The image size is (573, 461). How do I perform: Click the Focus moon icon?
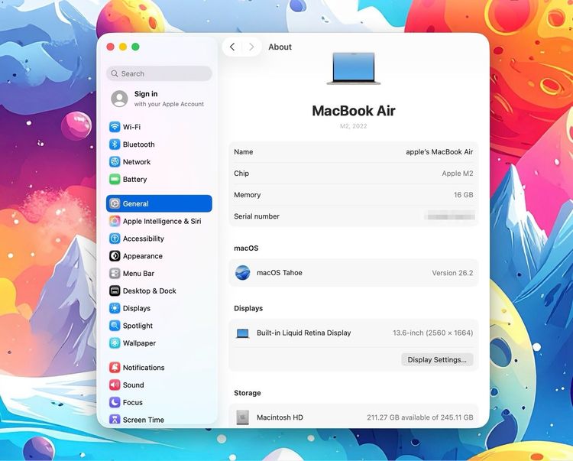pos(115,402)
